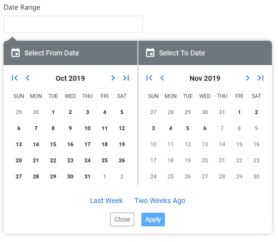Jump to first month in To calendar
Screen dimensions: 278x242
click(149, 78)
